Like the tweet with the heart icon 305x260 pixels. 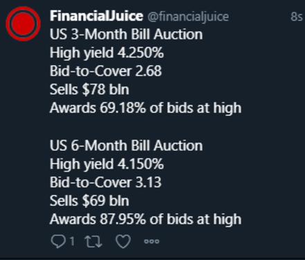[123, 241]
